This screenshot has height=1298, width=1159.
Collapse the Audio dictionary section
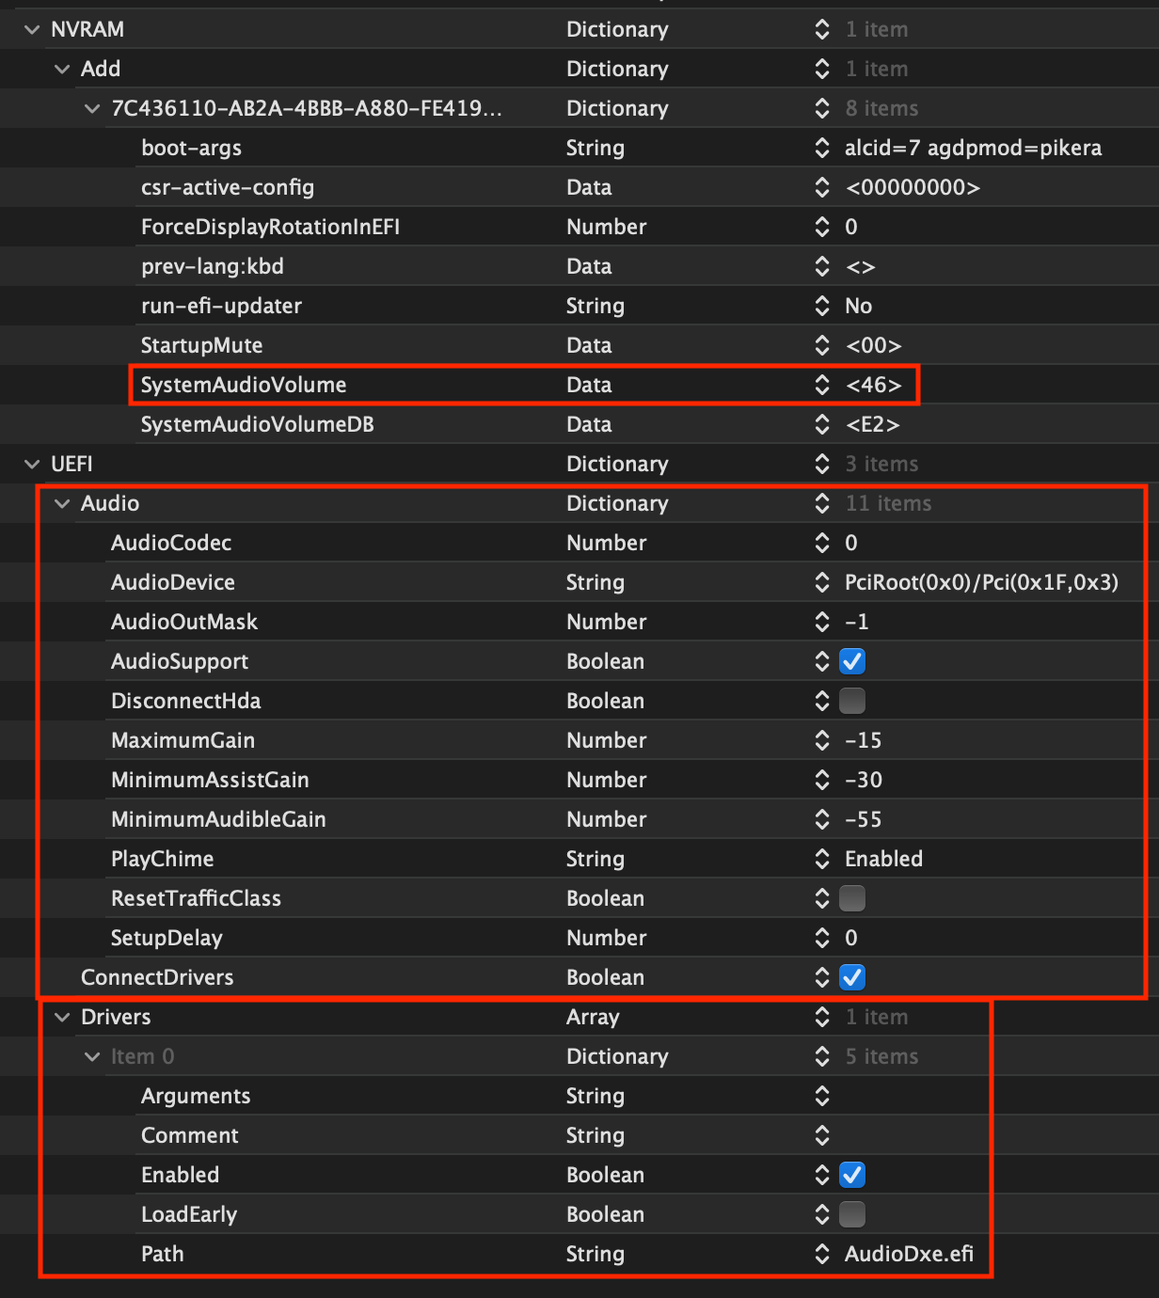[x=62, y=503]
